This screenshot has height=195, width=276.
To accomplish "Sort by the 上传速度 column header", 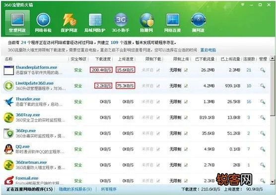I will coord(126,59).
